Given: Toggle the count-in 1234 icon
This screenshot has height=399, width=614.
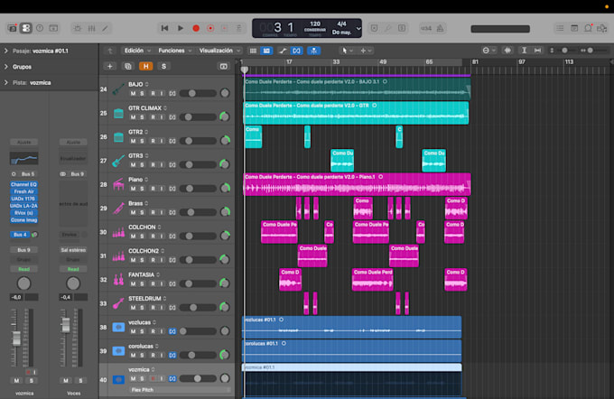Looking at the screenshot, I should 425,28.
